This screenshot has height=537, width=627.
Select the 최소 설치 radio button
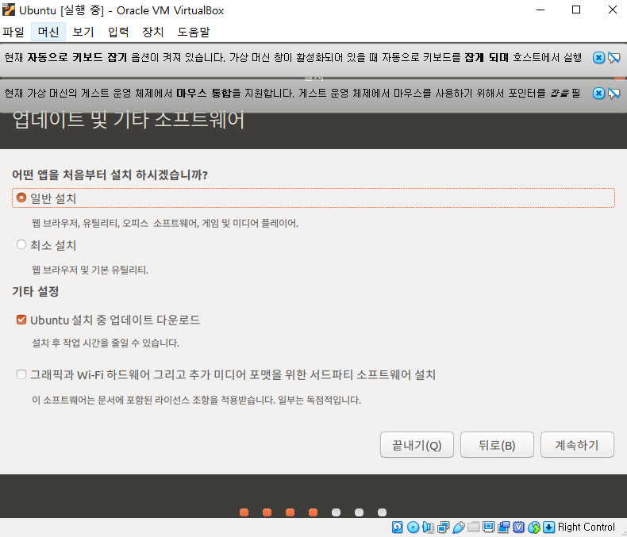(21, 244)
